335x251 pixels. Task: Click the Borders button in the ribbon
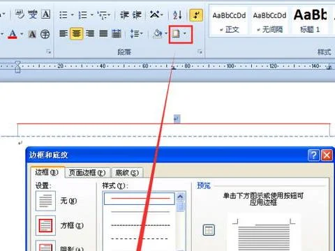[176, 34]
